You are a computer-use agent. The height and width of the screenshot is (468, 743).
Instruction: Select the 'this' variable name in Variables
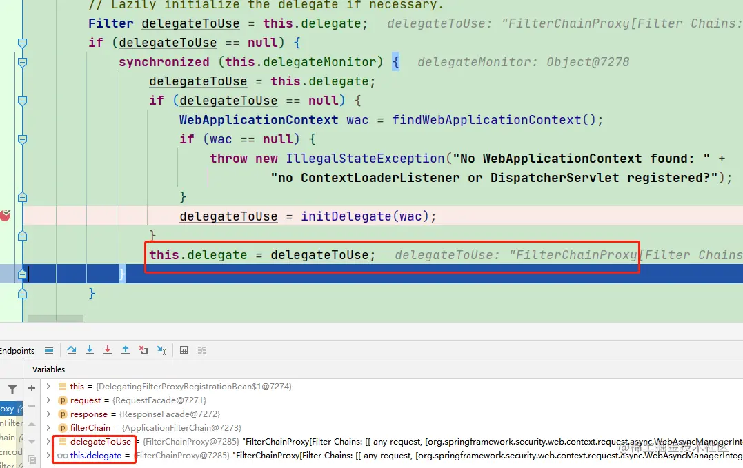77,387
